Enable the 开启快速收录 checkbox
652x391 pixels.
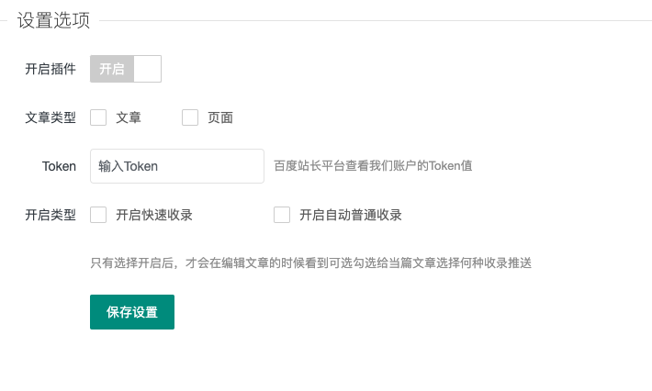coord(98,215)
